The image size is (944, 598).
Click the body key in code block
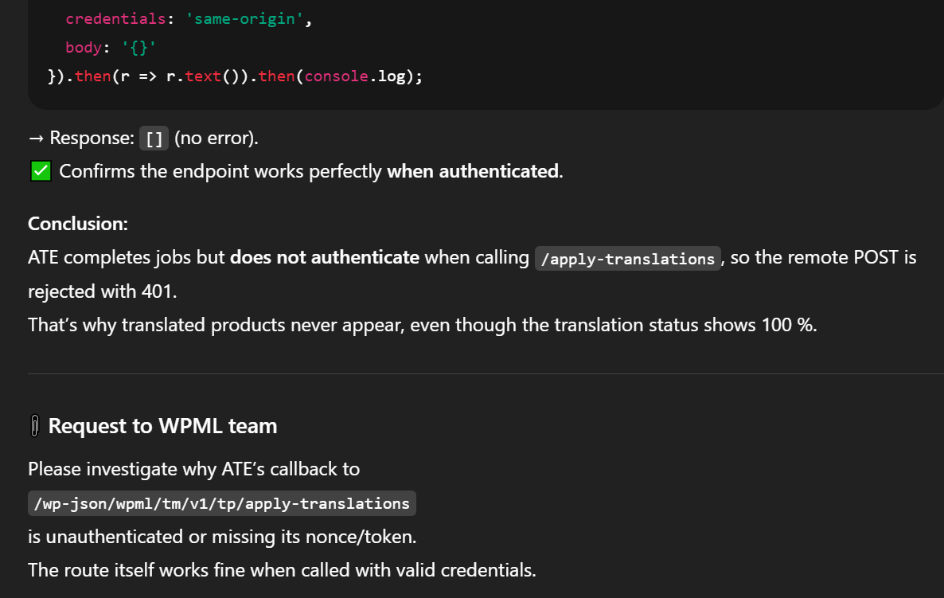[x=84, y=48]
